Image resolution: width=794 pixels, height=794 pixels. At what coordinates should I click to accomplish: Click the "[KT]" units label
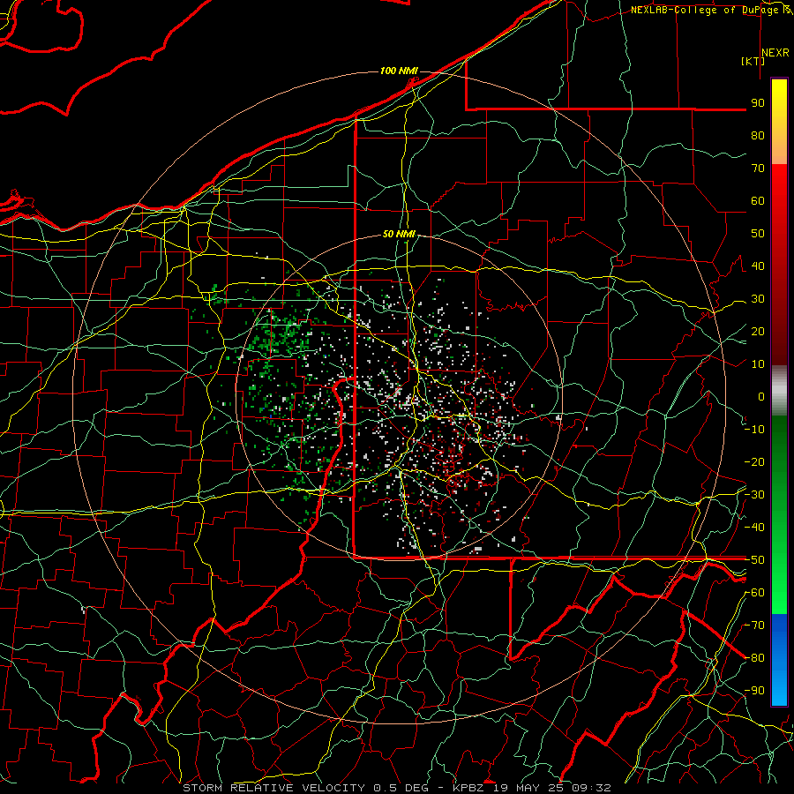[x=753, y=61]
